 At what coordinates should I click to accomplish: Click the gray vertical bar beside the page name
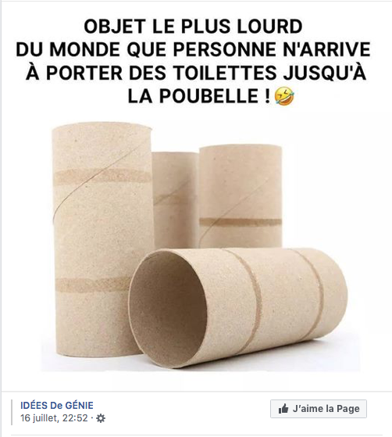point(12,412)
